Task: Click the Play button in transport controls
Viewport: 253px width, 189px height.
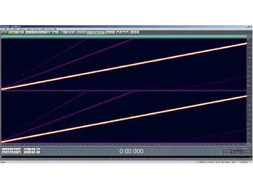Action: pyautogui.click(x=8, y=150)
